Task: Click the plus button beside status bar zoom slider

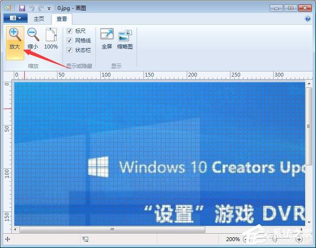Action: point(299,239)
